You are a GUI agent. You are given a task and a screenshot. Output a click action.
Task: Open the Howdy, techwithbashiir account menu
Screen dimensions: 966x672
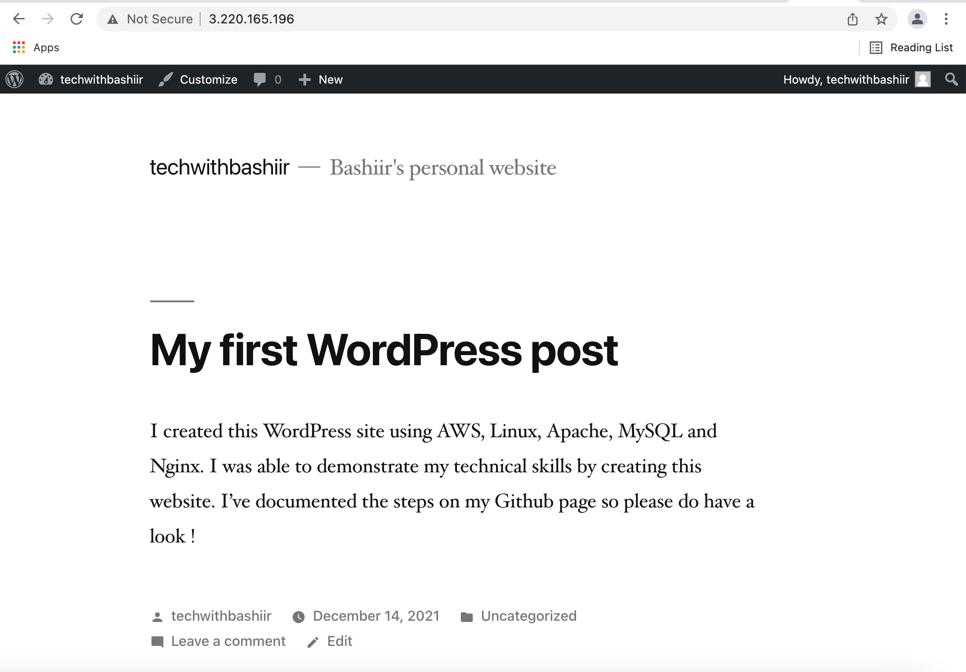click(x=857, y=80)
